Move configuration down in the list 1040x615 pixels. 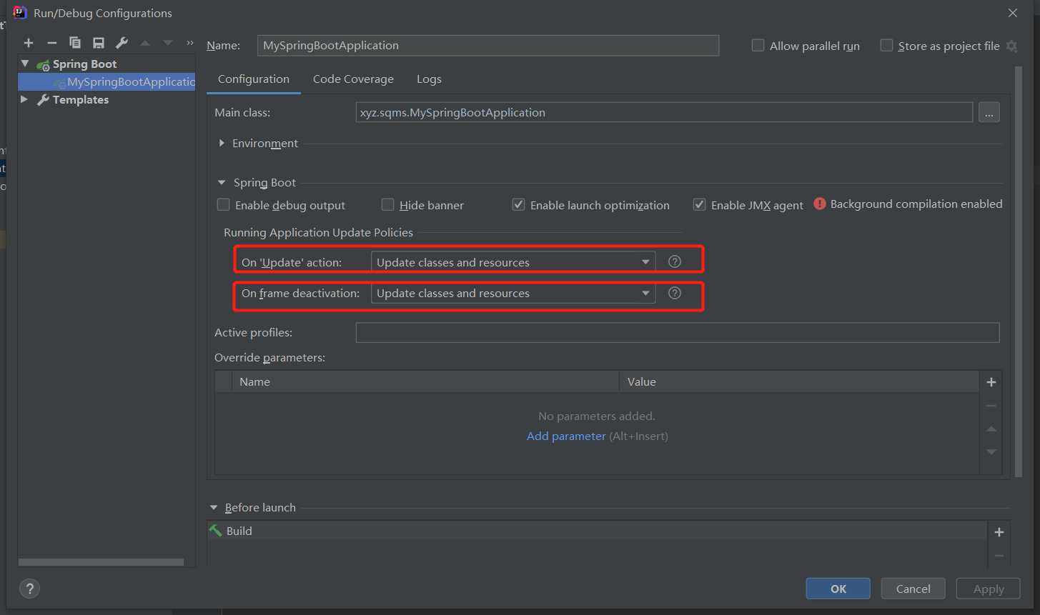[168, 44]
